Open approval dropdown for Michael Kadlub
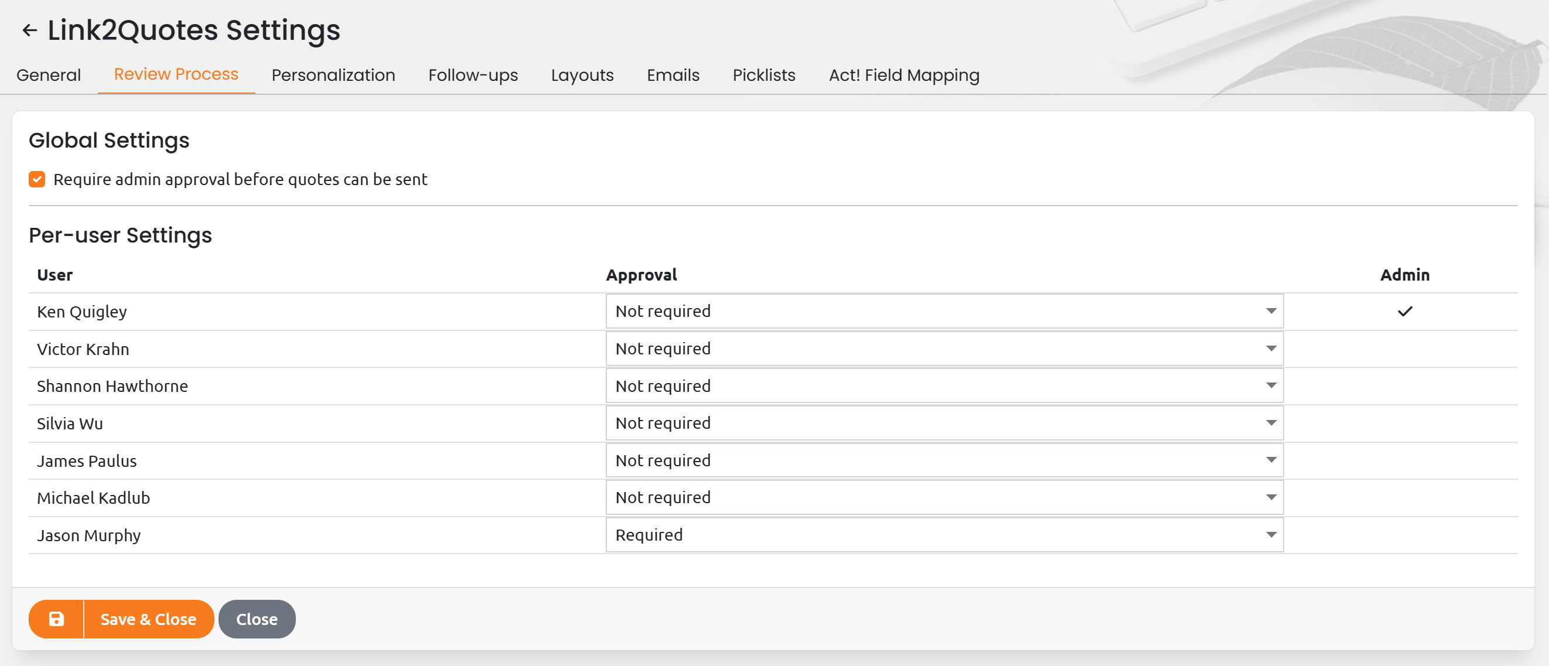The height and width of the screenshot is (666, 1549). 944,498
